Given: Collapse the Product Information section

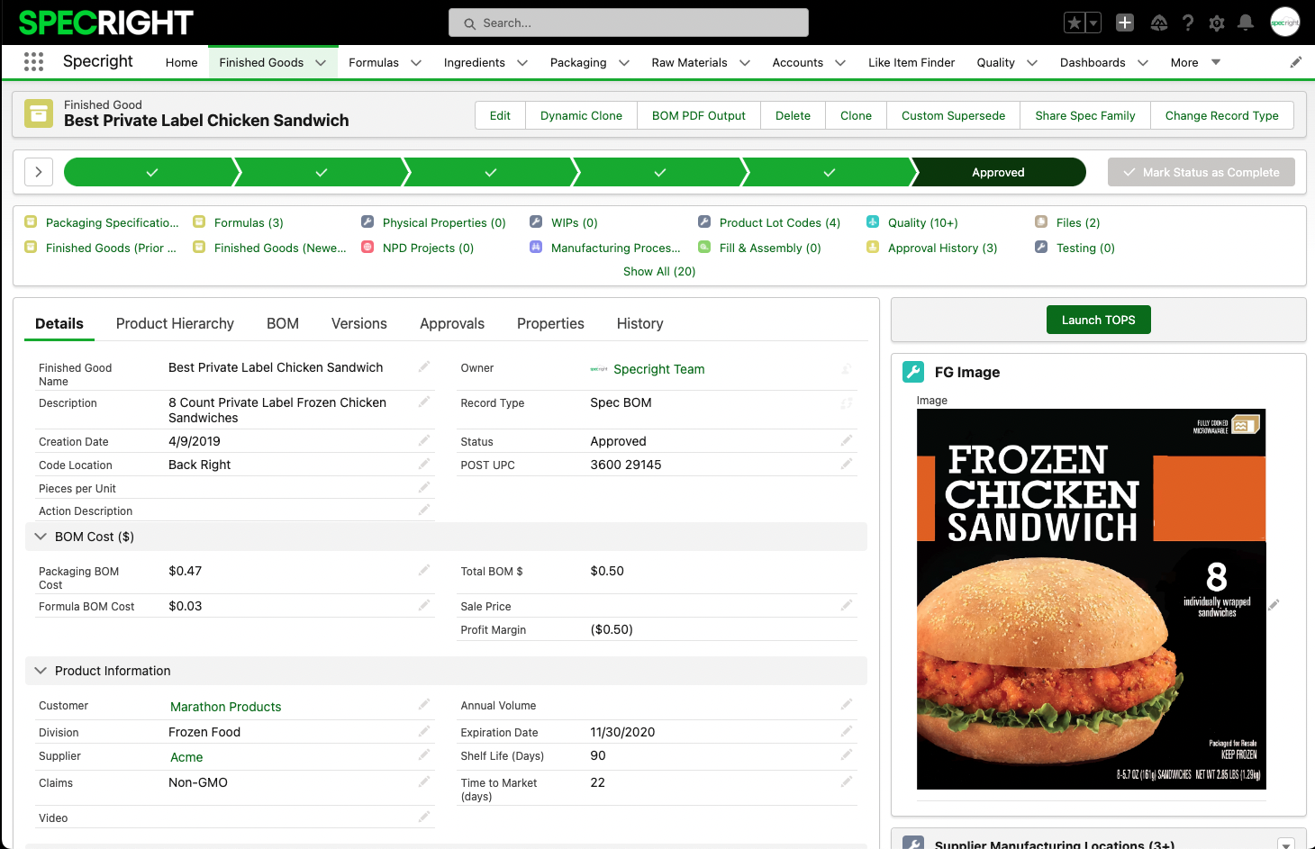Looking at the screenshot, I should 41,671.
